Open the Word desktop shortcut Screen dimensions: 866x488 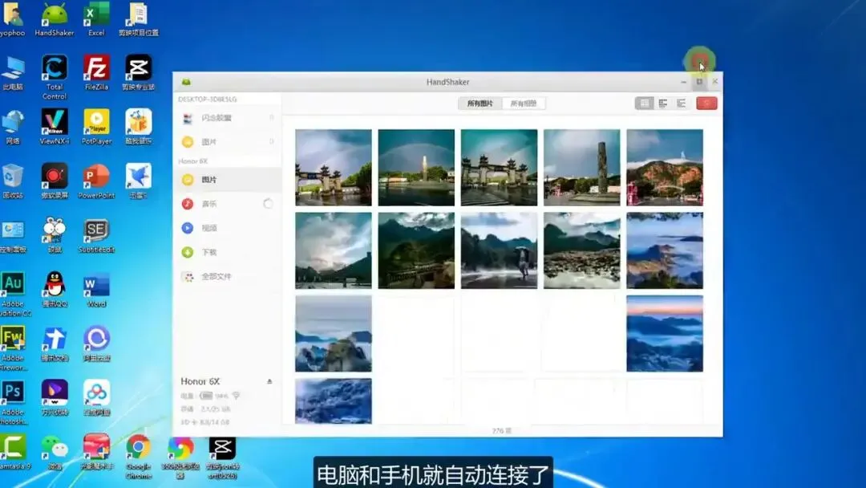click(96, 288)
